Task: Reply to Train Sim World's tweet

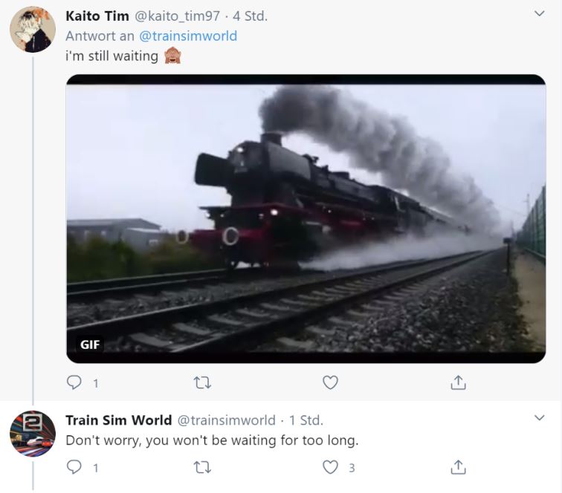Action: click(x=74, y=467)
